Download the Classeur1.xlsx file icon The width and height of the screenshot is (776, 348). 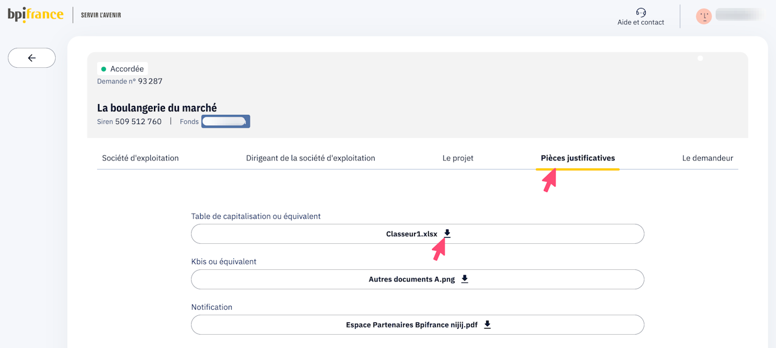click(x=447, y=234)
